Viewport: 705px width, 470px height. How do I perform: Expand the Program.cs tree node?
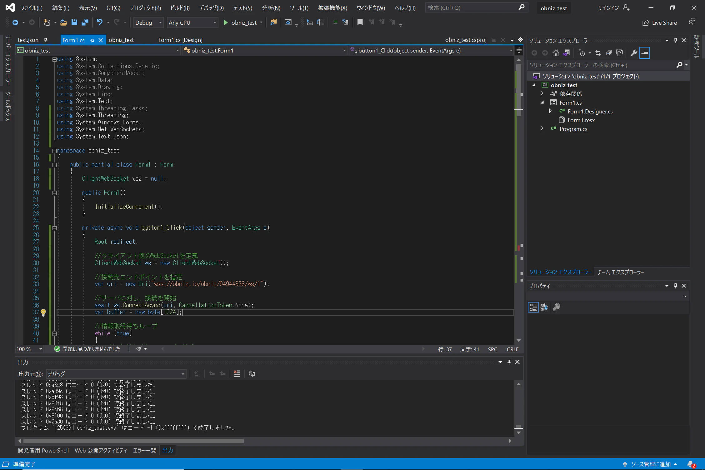click(542, 129)
